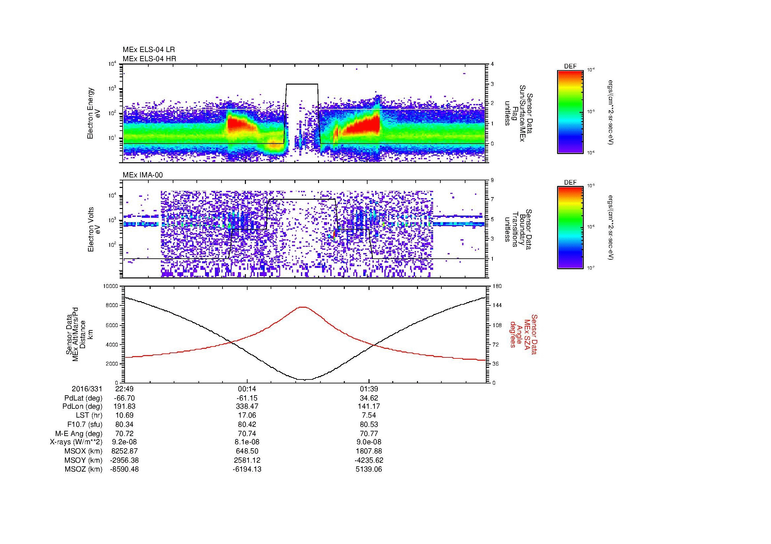Click LST value '17.06'
The width and height of the screenshot is (771, 544).
(247, 416)
